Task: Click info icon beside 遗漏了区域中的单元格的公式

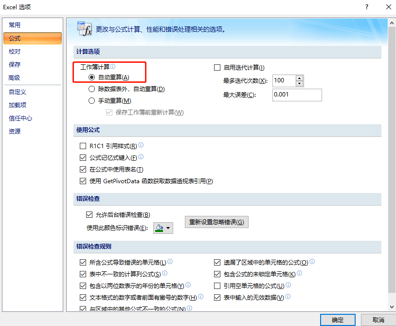Action: 312,262
